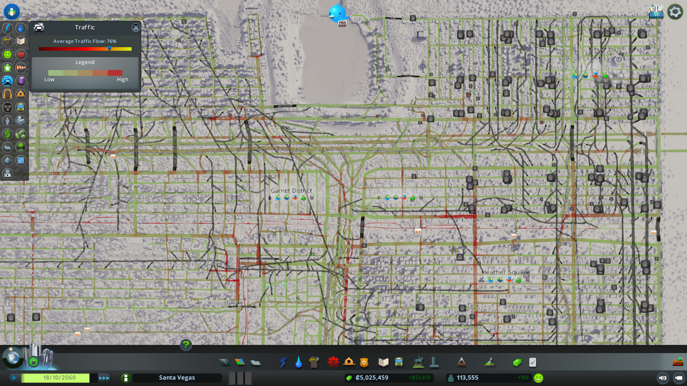Close the Traffic info panel
The width and height of the screenshot is (687, 386).
(136, 28)
